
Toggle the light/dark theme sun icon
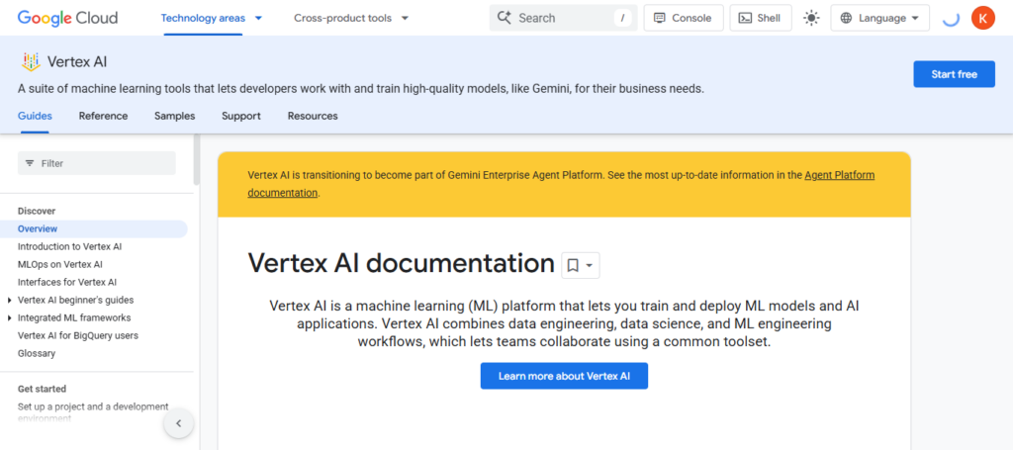click(811, 18)
